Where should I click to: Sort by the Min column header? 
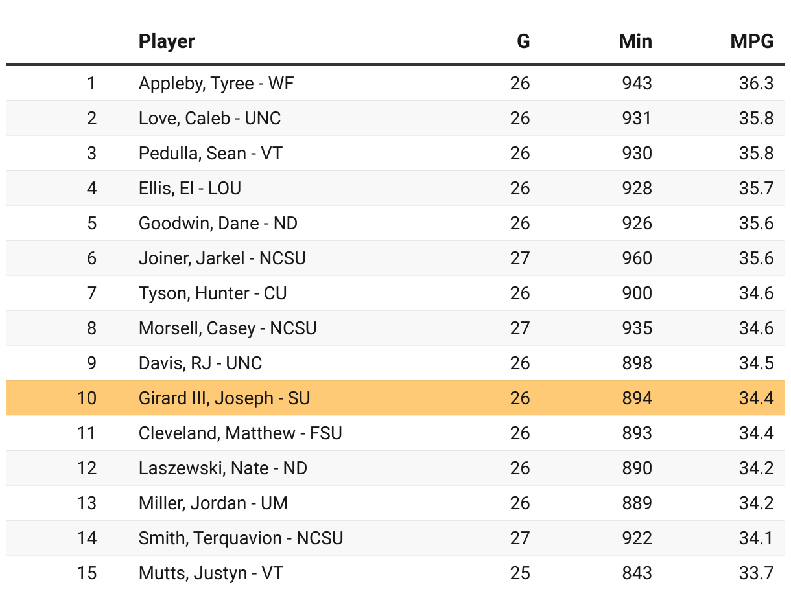pos(635,41)
